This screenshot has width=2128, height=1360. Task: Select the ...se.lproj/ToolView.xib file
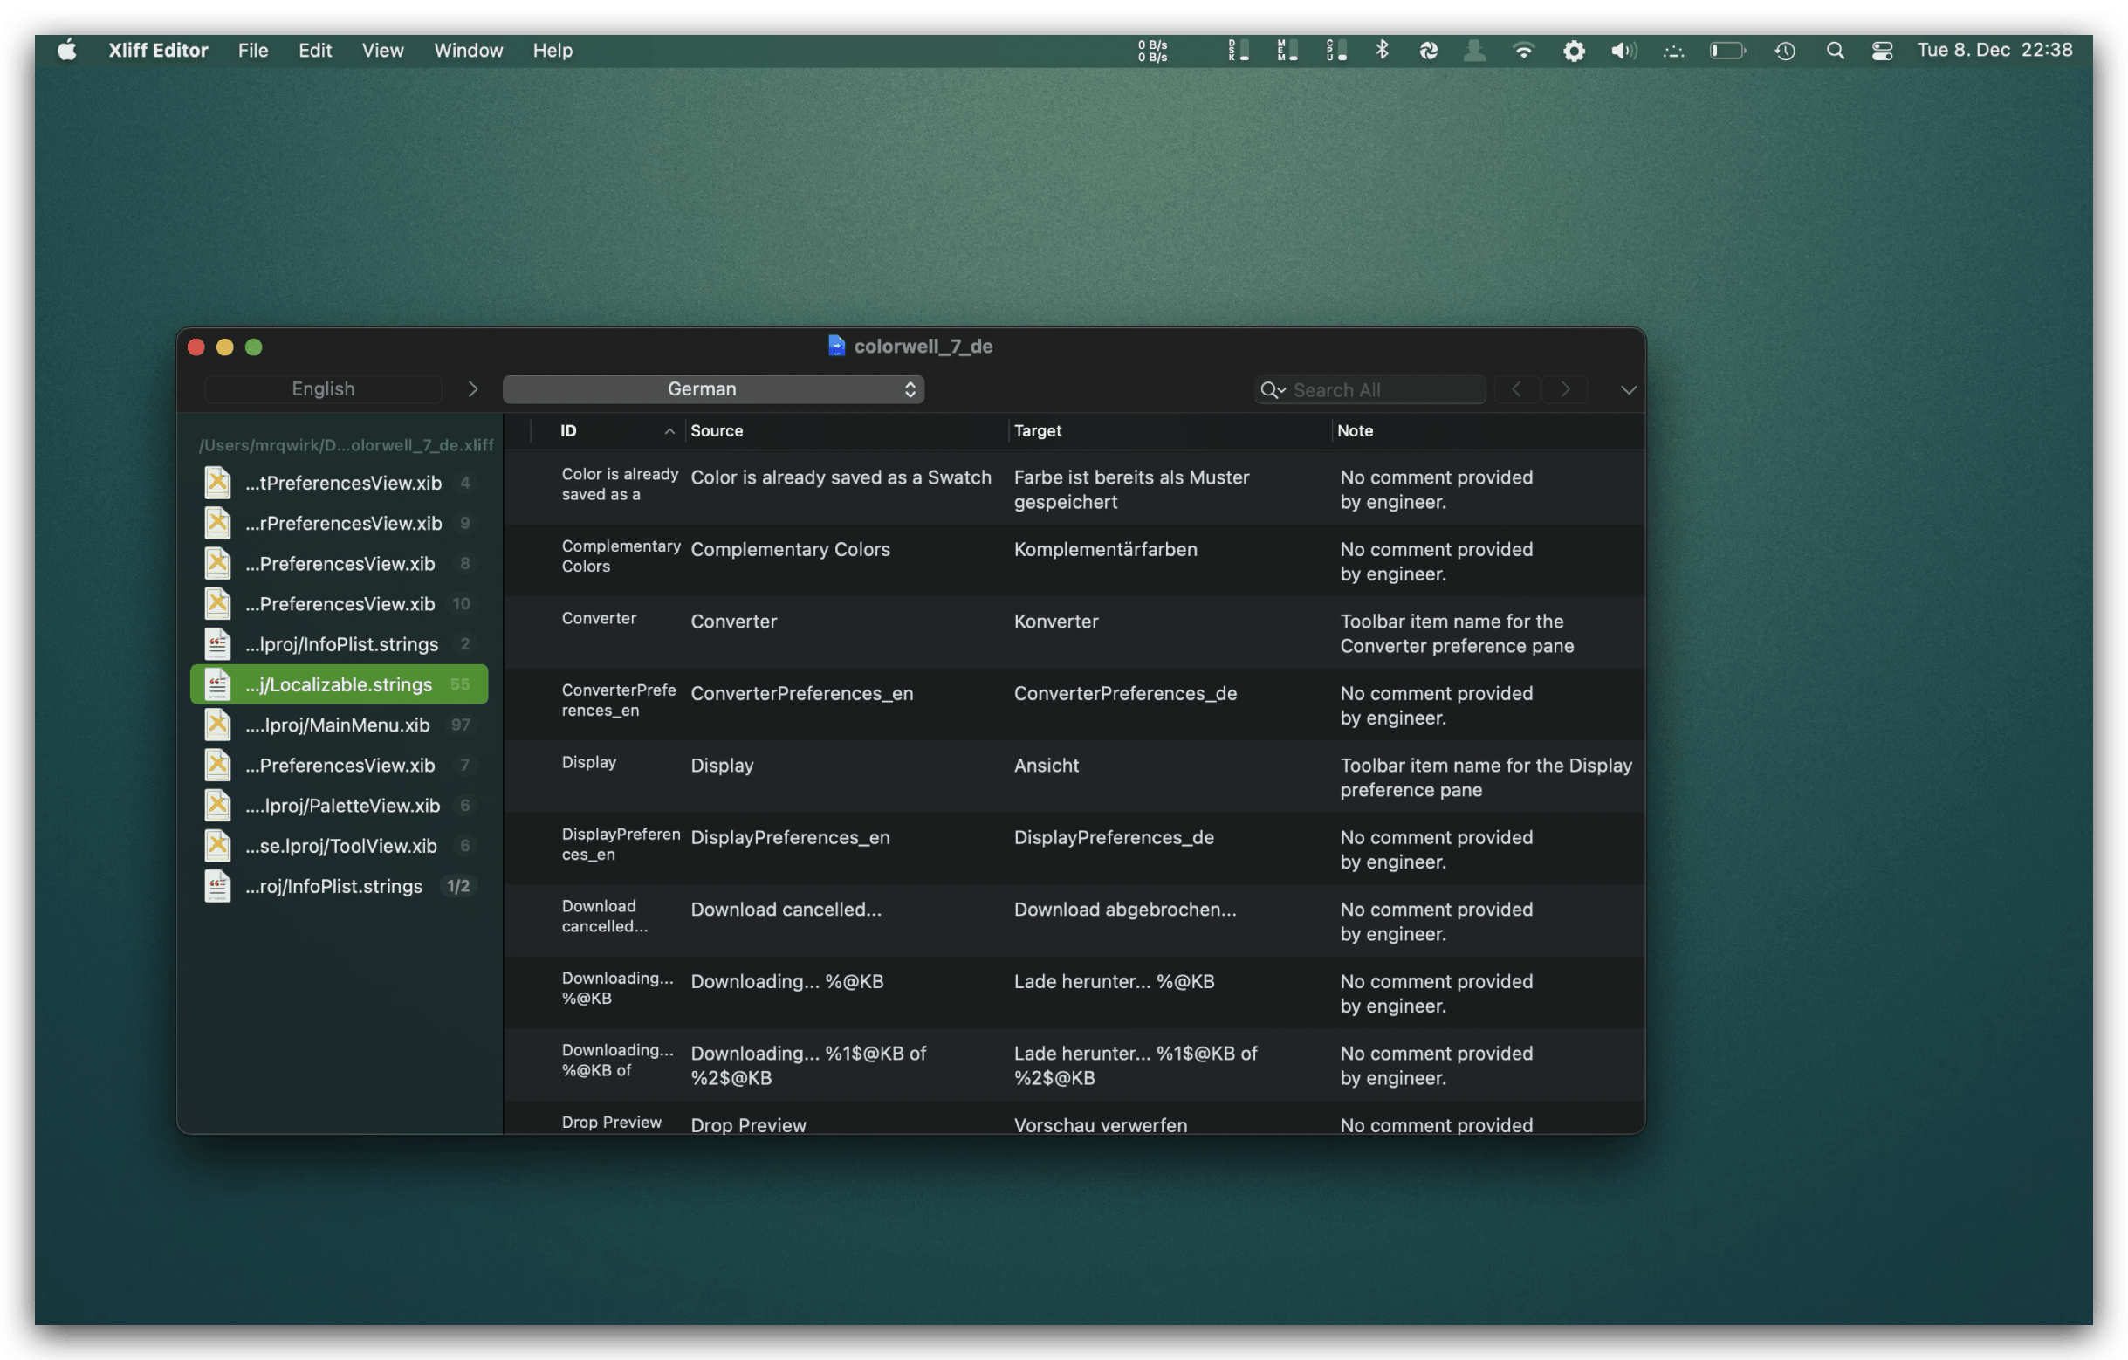(340, 846)
